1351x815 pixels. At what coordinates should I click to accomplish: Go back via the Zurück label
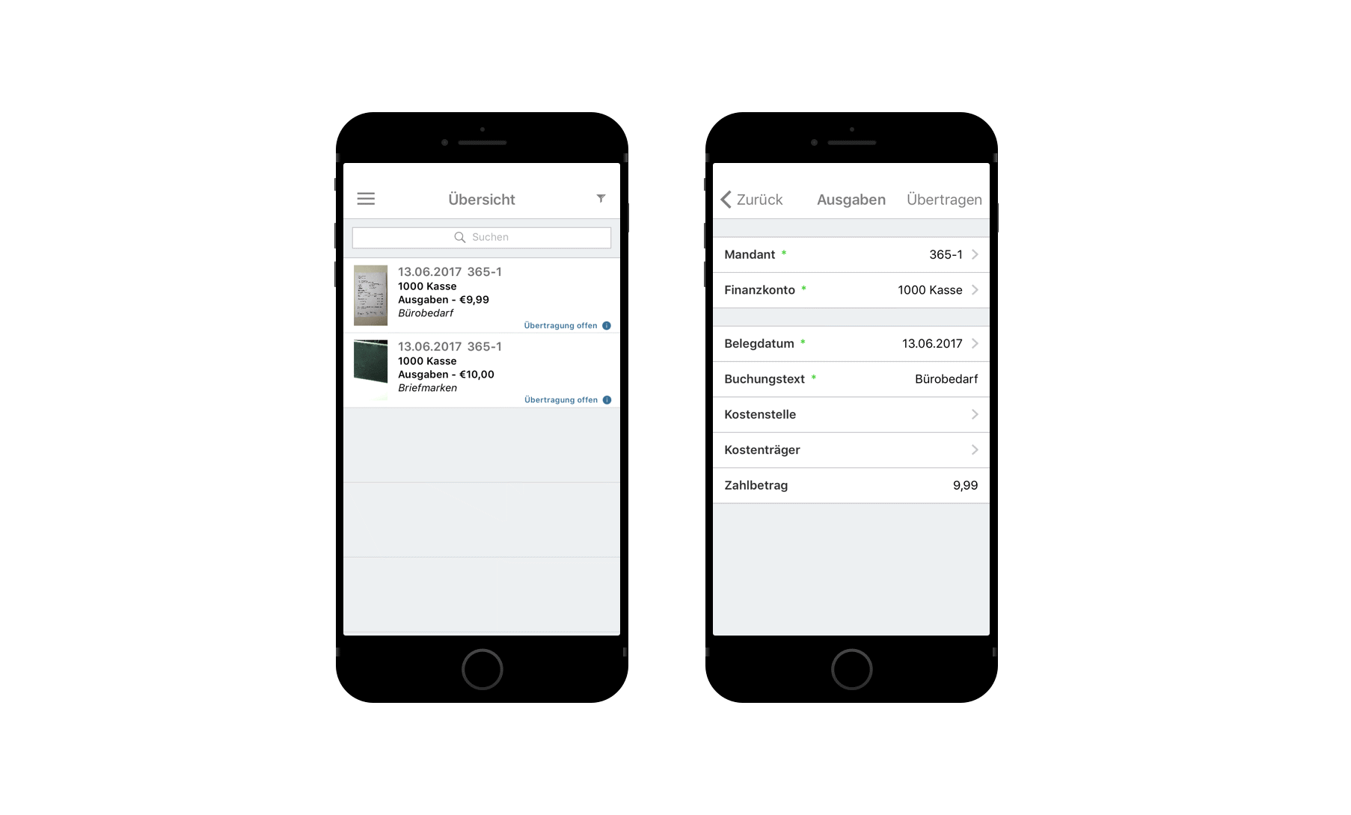click(x=759, y=200)
